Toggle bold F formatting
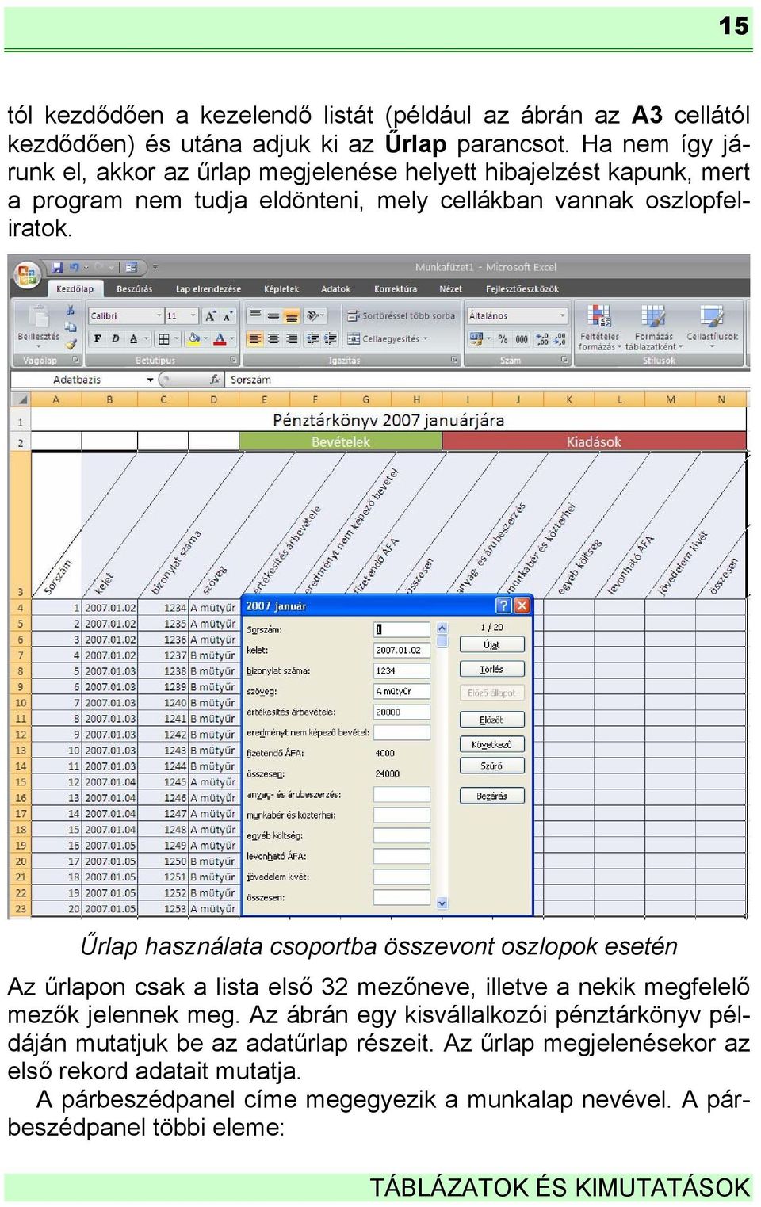 click(98, 339)
